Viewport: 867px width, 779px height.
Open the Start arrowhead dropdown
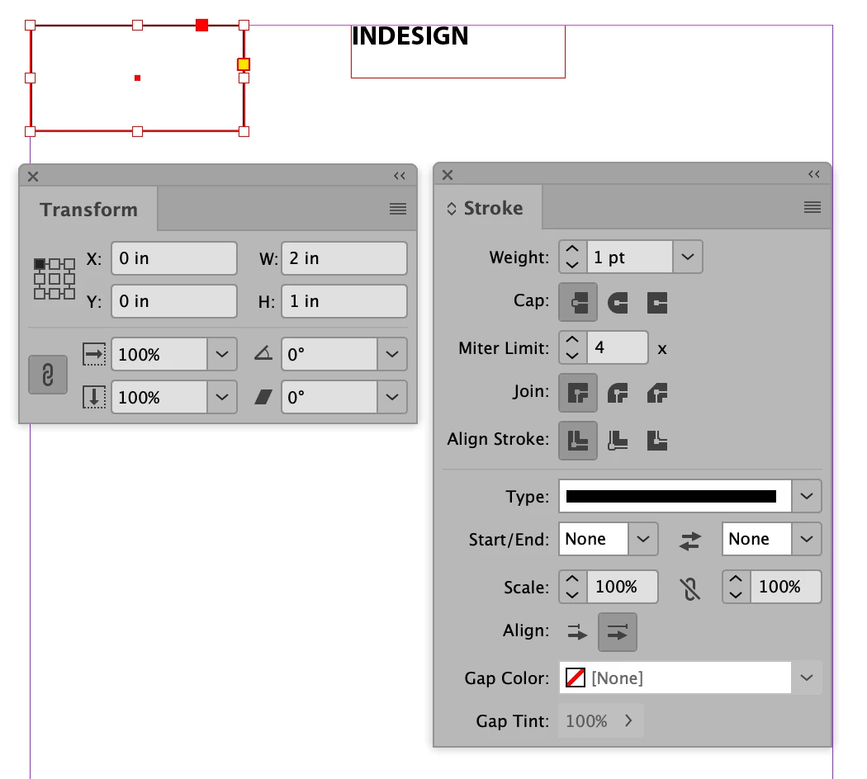643,539
